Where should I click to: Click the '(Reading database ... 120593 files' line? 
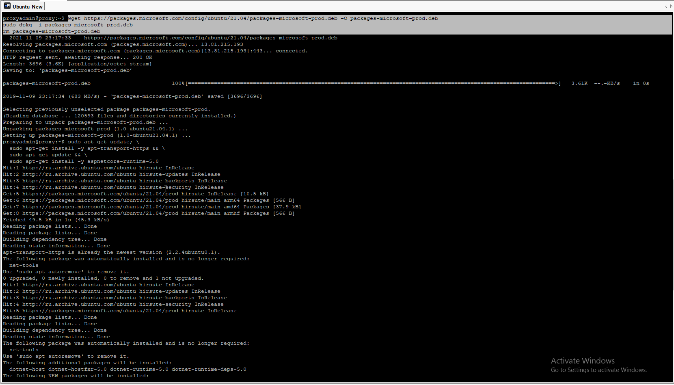tap(119, 116)
